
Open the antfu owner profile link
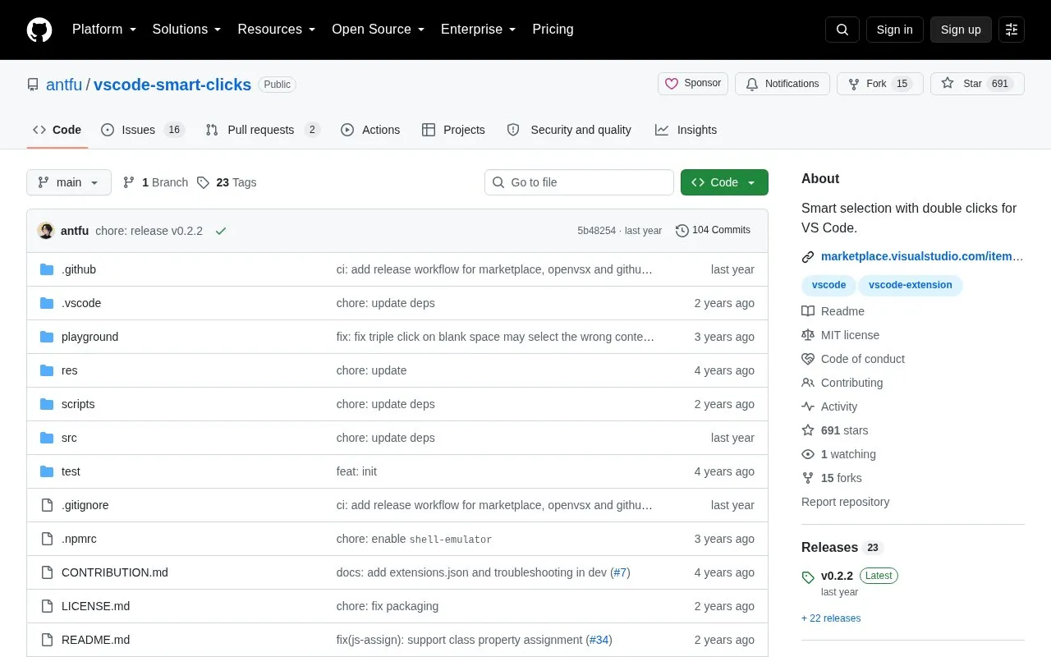(64, 85)
